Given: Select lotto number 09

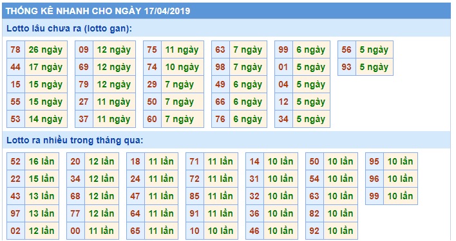Looking at the screenshot, I should pyautogui.click(x=84, y=49).
